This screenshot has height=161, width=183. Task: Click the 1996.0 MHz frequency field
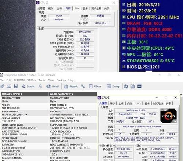pos(100,23)
